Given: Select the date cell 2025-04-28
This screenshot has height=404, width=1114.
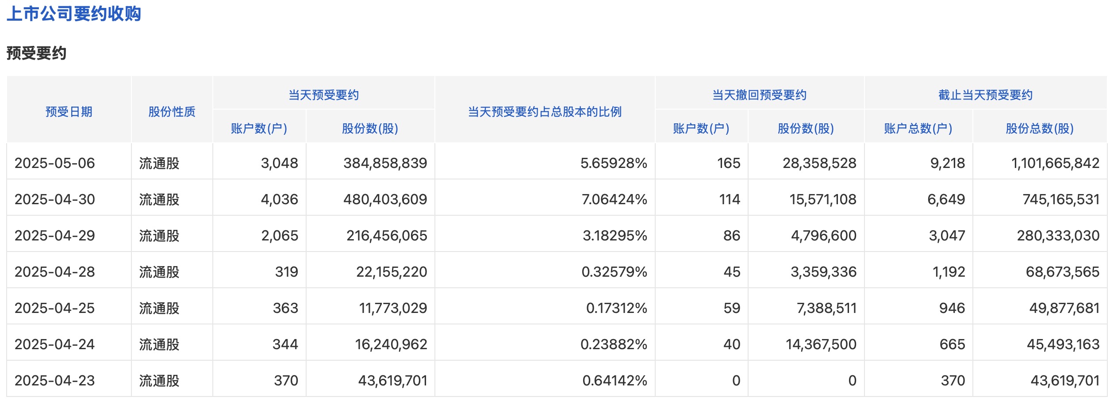Looking at the screenshot, I should [55, 272].
